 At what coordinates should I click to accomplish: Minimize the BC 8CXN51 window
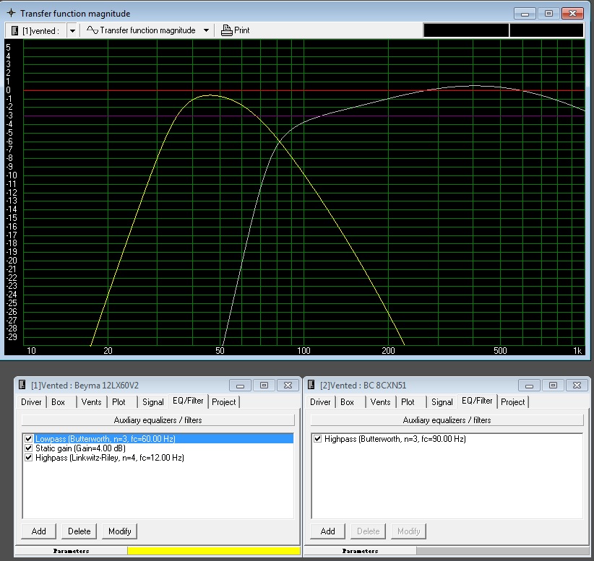pyautogui.click(x=530, y=386)
